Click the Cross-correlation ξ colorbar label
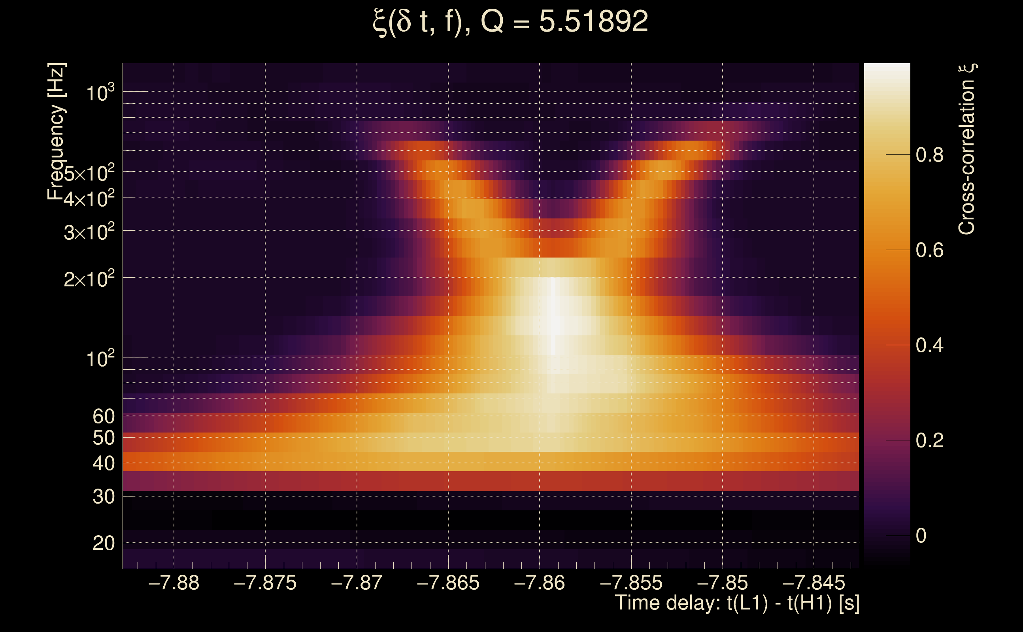 point(967,149)
